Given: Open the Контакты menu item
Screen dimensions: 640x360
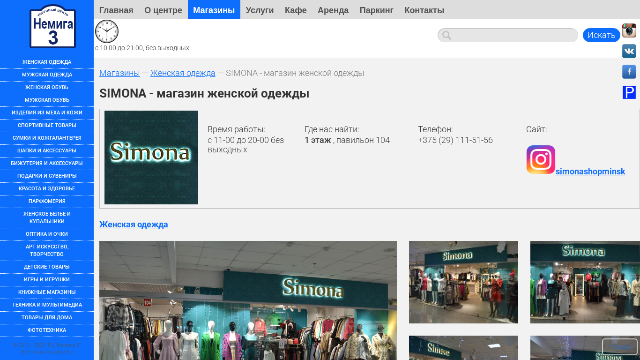Looking at the screenshot, I should (424, 10).
